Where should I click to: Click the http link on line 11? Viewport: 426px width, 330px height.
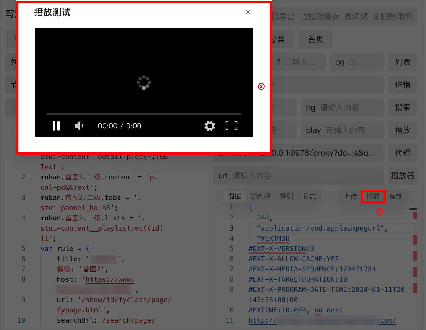click(322, 320)
